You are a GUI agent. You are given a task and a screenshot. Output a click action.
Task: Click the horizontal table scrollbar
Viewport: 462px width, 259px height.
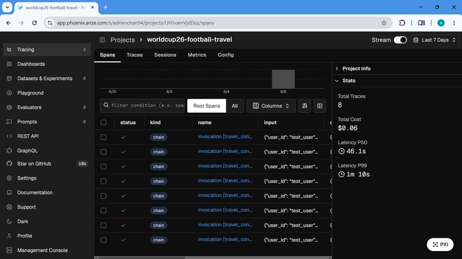[x=142, y=257]
